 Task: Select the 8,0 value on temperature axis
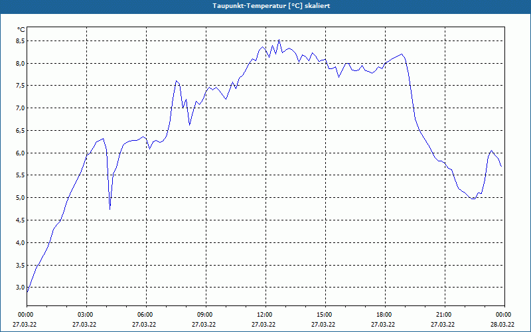click(x=21, y=63)
